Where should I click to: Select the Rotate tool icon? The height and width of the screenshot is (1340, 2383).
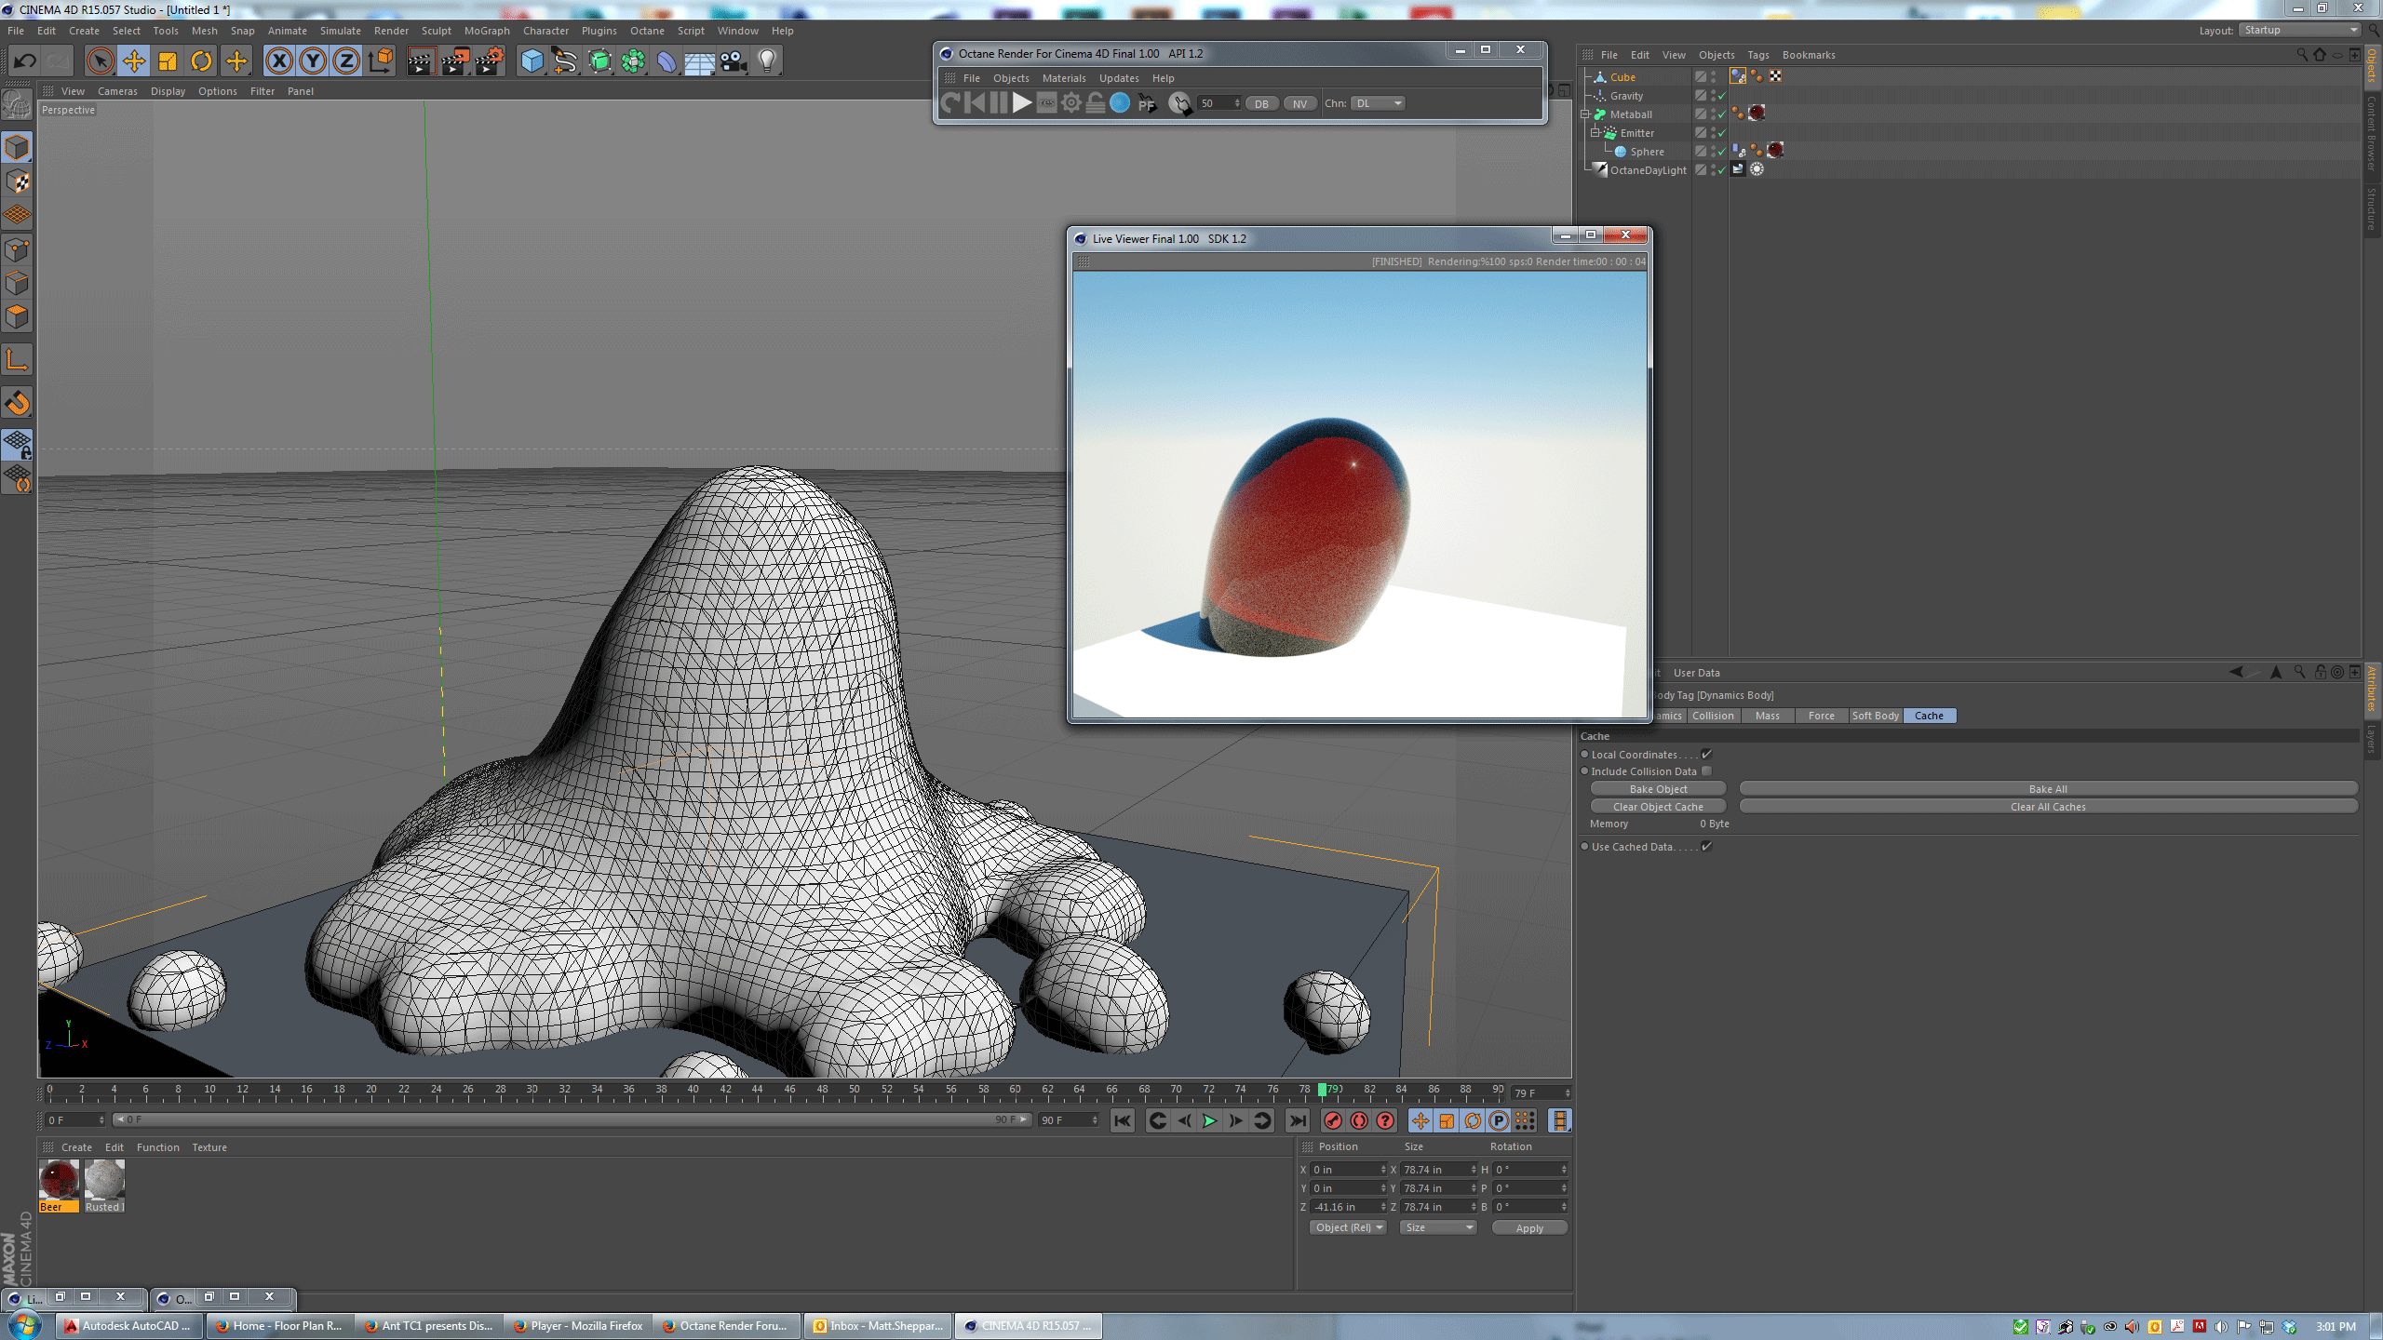point(201,61)
